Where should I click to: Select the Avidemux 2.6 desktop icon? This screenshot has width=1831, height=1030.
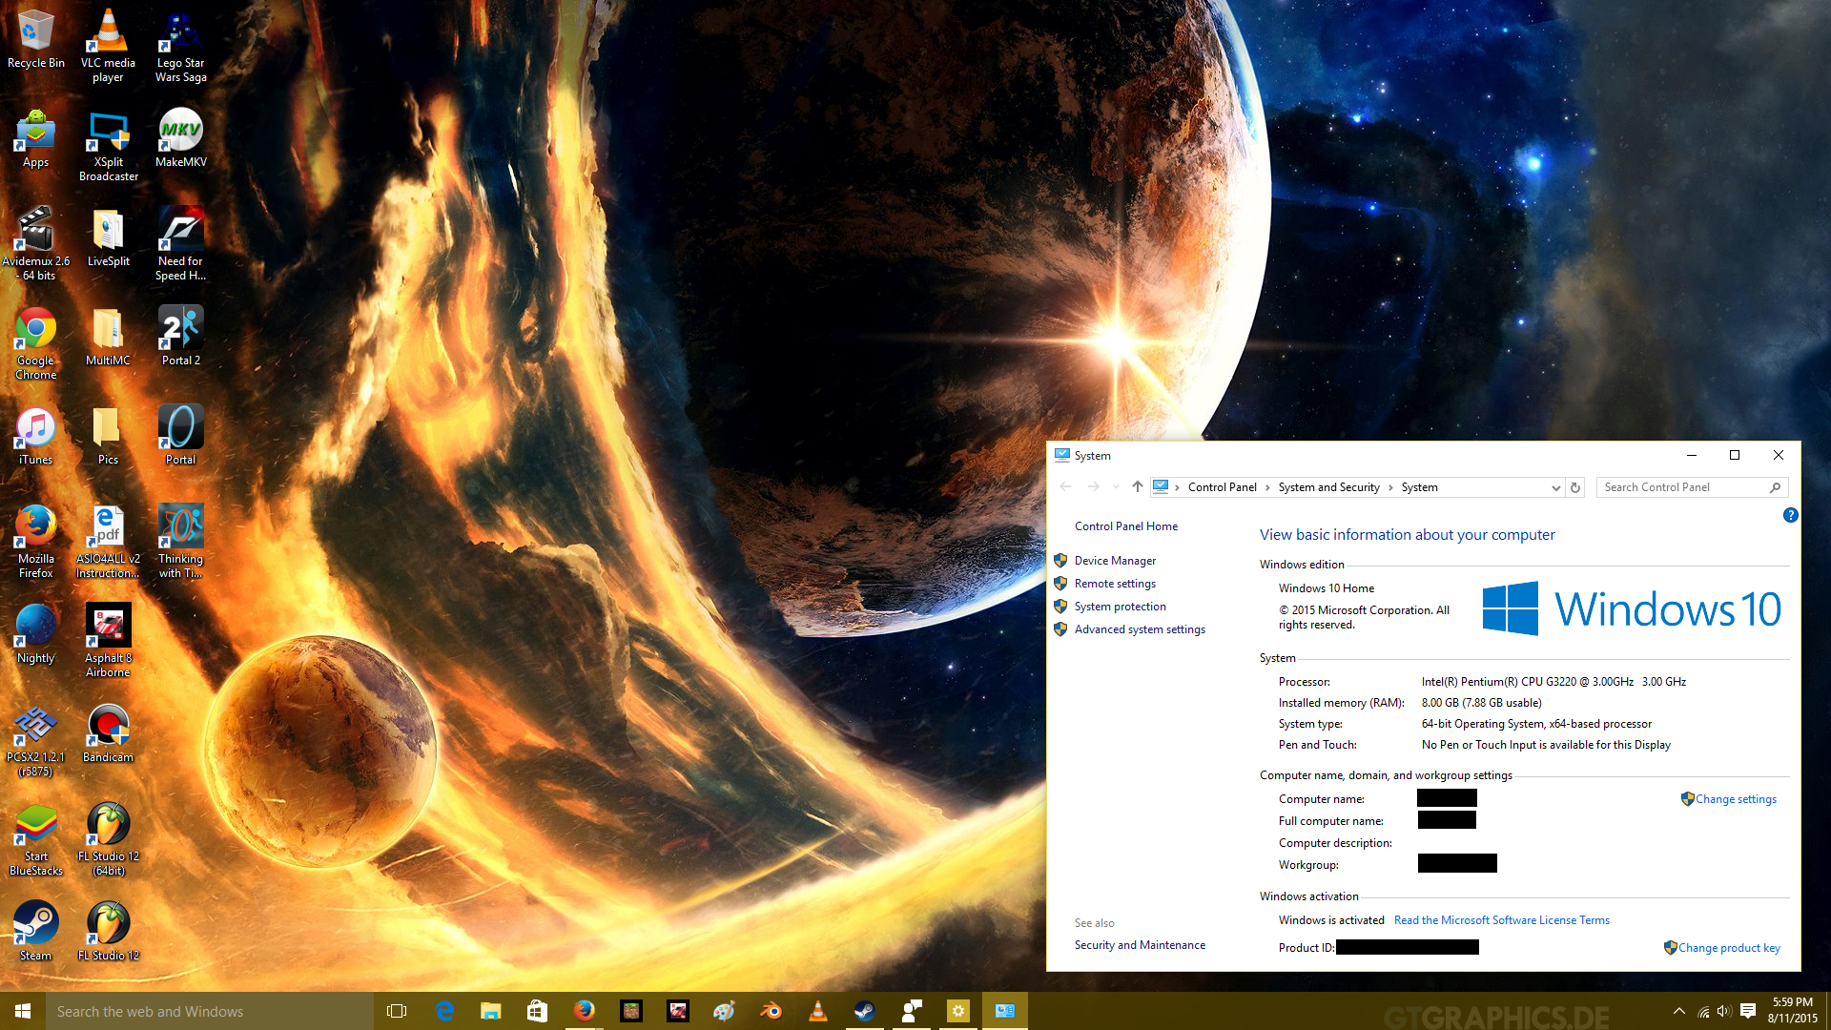pos(35,244)
